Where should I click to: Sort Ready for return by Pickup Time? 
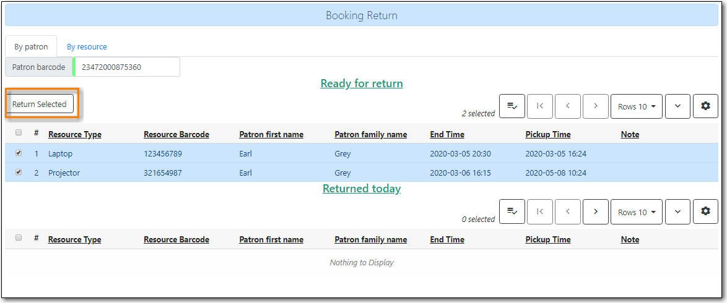click(x=548, y=135)
